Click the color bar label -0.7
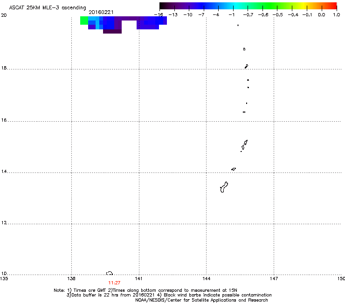345x303 pixels. (x=248, y=15)
